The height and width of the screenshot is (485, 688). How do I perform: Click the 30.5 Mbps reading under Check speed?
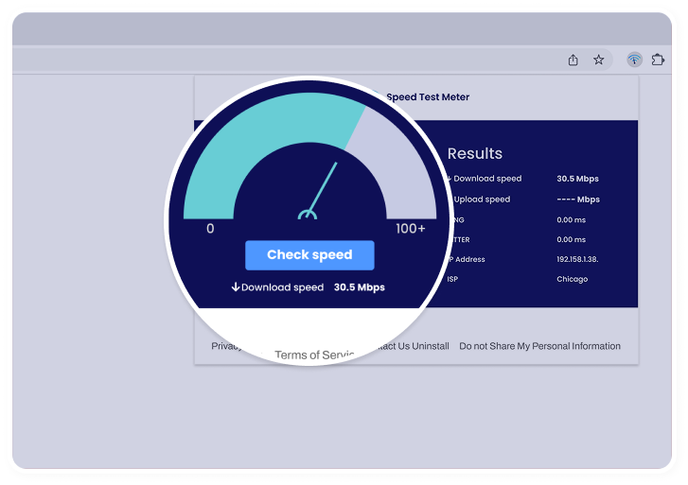(x=360, y=287)
